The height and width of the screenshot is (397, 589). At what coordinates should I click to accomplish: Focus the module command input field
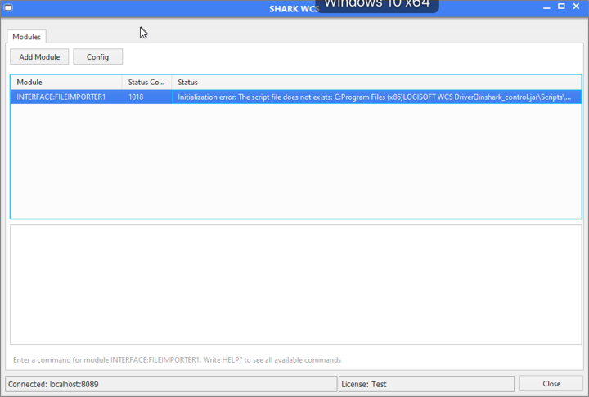(295, 360)
